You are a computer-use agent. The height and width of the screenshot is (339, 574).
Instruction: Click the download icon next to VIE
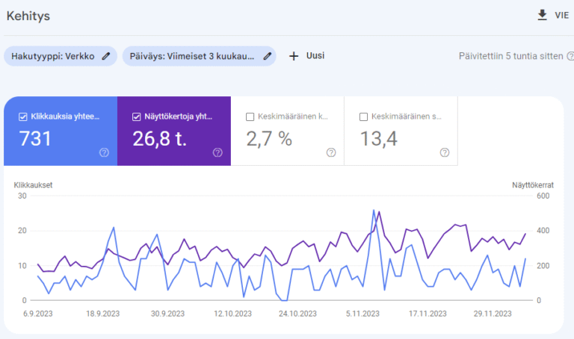pos(543,15)
